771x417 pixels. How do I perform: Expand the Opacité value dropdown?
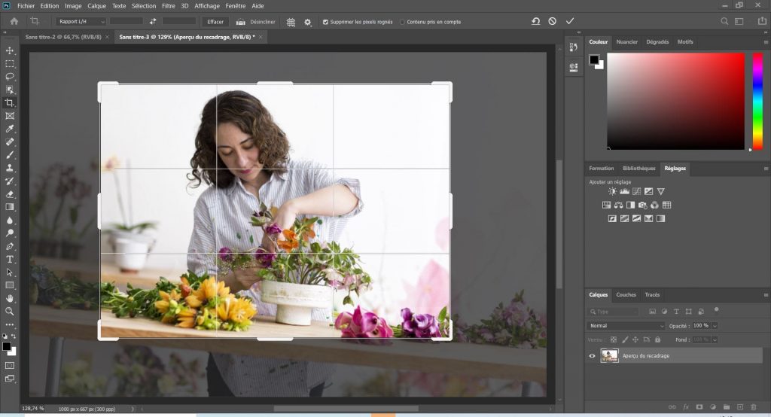point(715,326)
